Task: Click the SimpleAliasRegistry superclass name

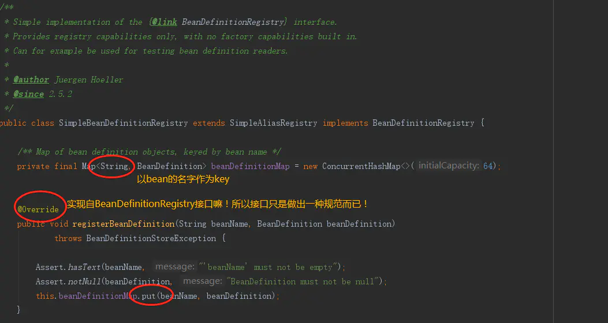Action: tap(273, 123)
